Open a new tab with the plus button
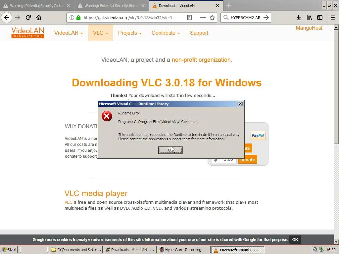The width and height of the screenshot is (339, 254). (229, 6)
